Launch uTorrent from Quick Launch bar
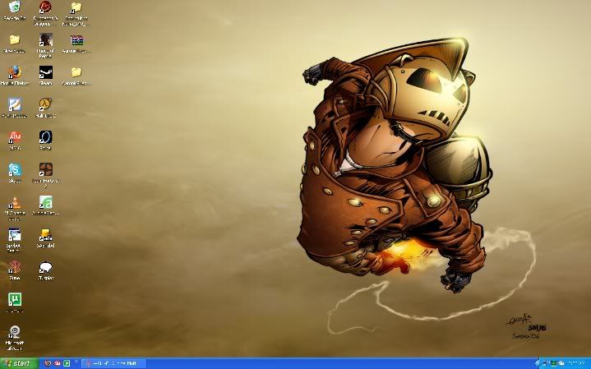This screenshot has width=591, height=369. [67, 363]
